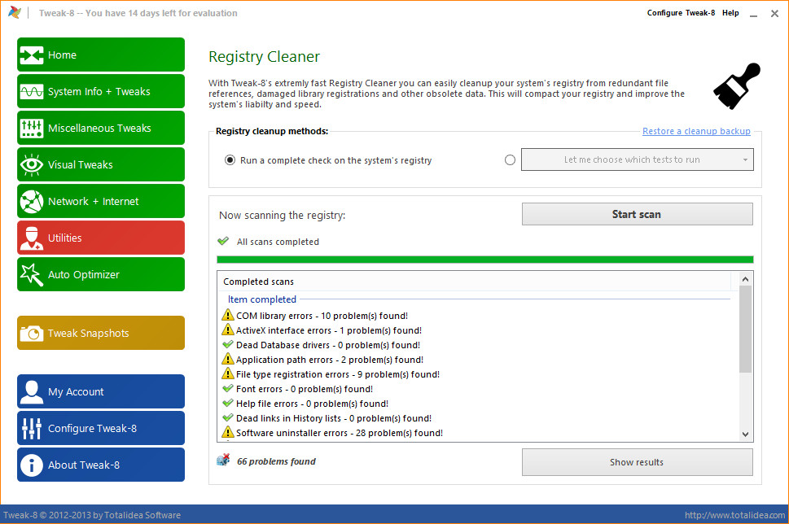Image resolution: width=789 pixels, height=524 pixels.
Task: Click the Start scan button
Action: click(637, 214)
